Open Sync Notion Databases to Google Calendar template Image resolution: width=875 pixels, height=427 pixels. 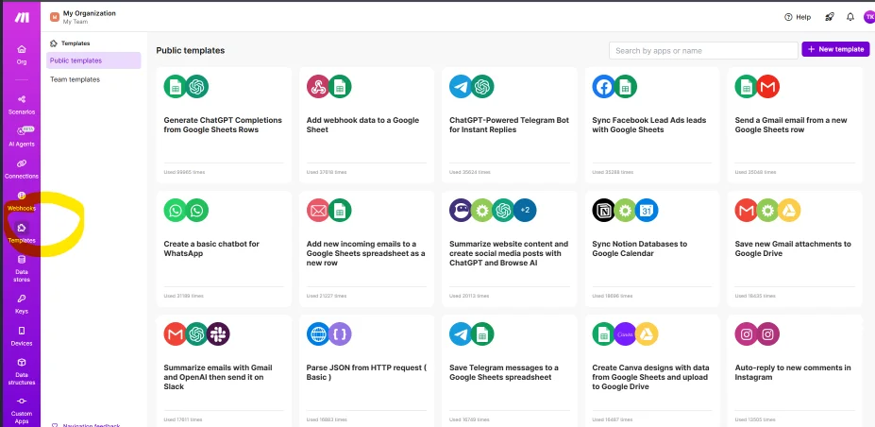pyautogui.click(x=652, y=249)
